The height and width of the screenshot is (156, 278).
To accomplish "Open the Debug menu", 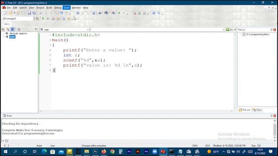I will pyautogui.click(x=58, y=8).
